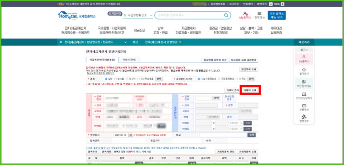The image size is (344, 165).
Task: Open 세무대리 납세관리 menu
Action: [277, 31]
